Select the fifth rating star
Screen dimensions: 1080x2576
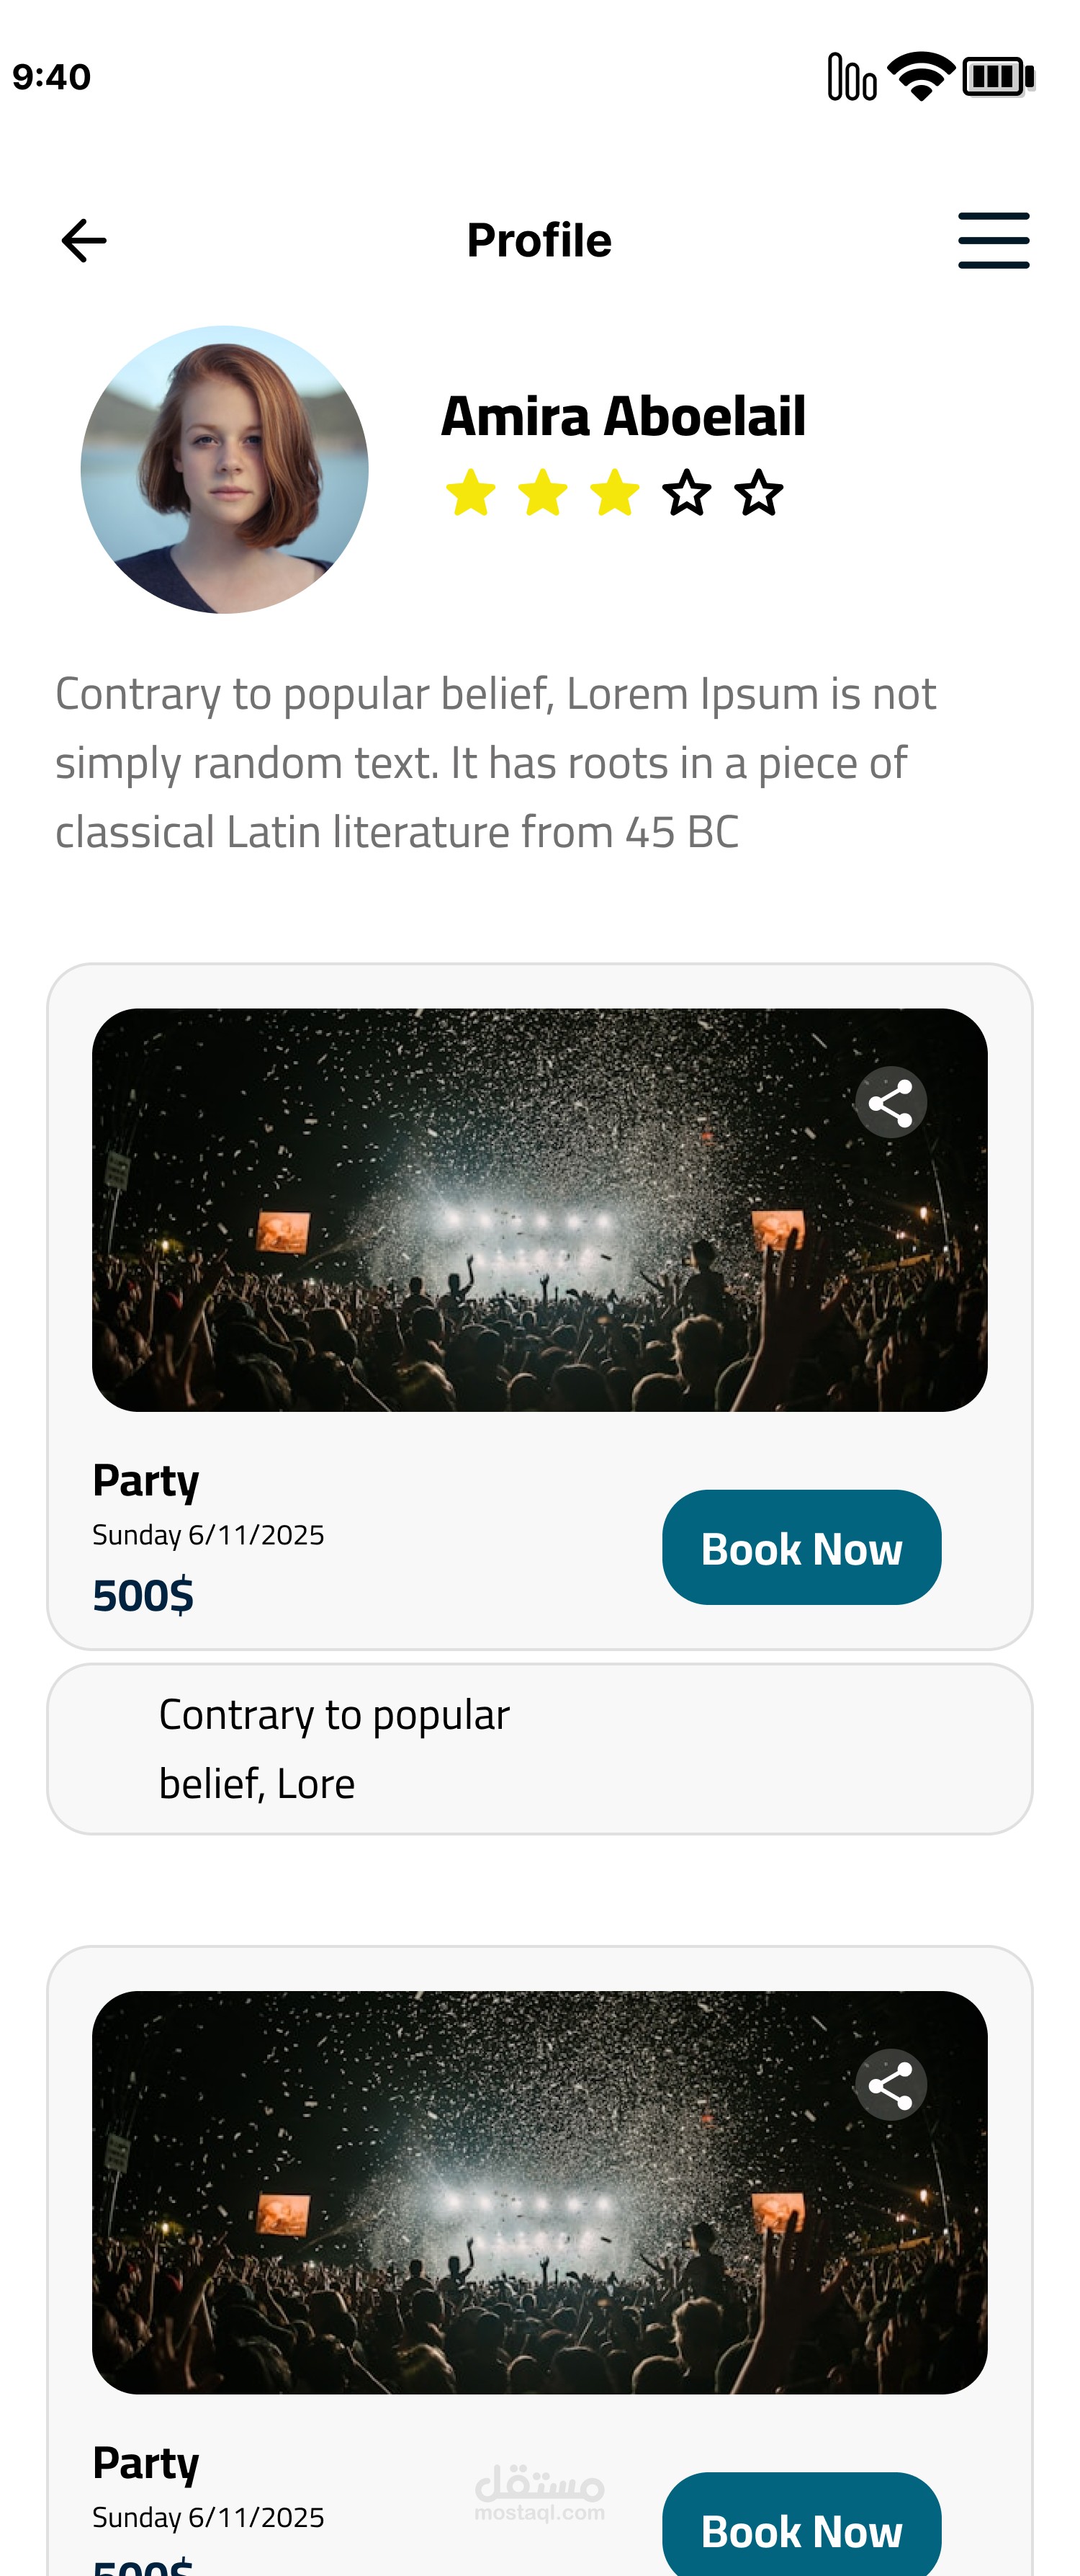pos(760,493)
